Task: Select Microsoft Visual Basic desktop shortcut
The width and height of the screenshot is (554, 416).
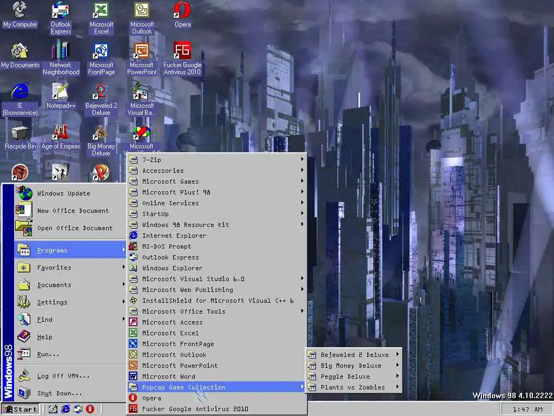Action: (142, 100)
